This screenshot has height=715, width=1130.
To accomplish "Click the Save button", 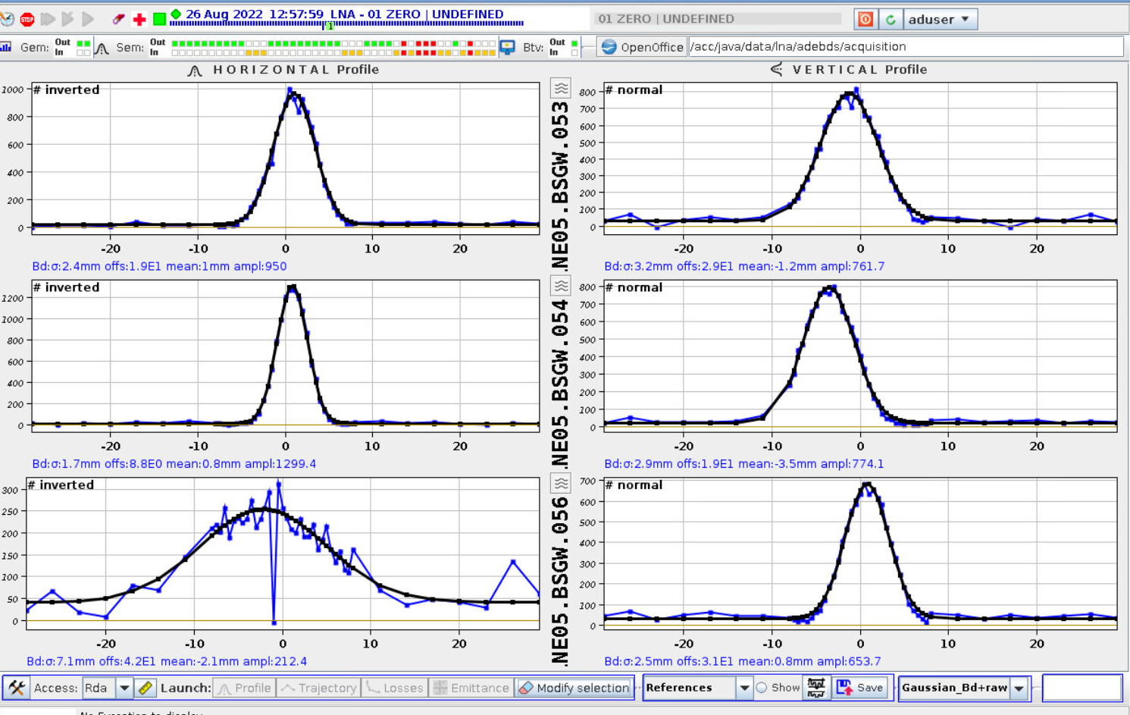I will point(860,688).
